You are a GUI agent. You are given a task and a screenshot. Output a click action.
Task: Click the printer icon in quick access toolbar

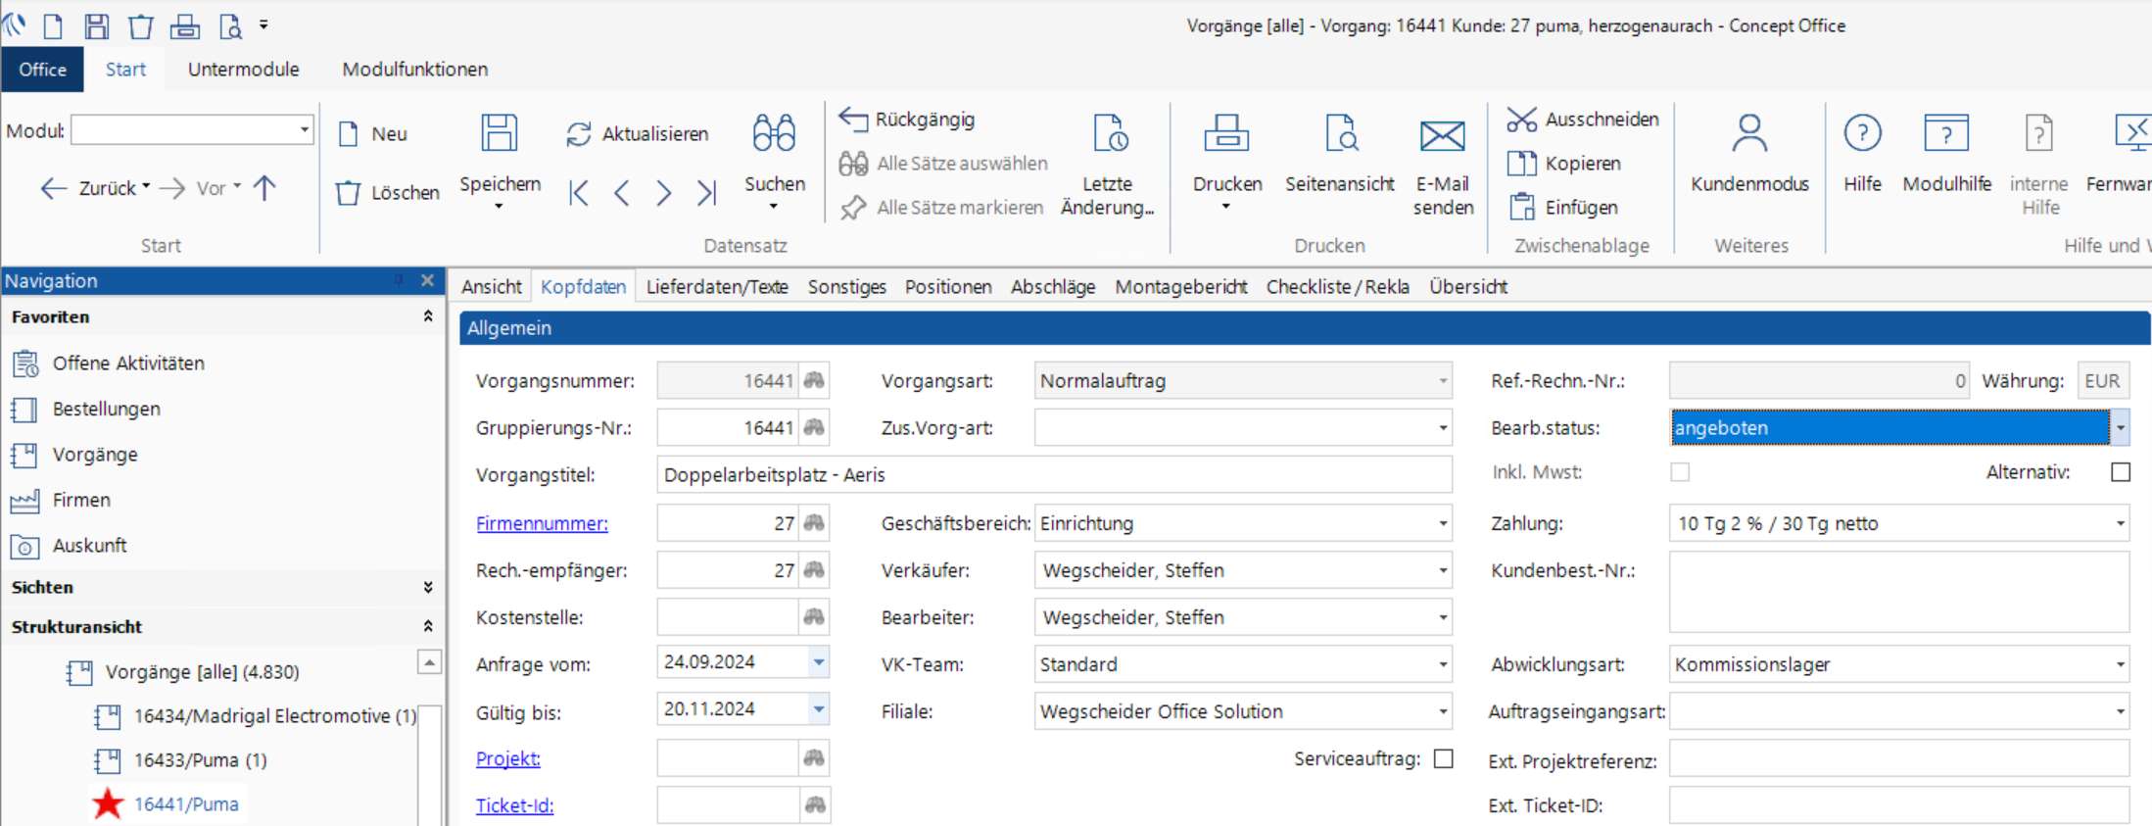click(185, 26)
